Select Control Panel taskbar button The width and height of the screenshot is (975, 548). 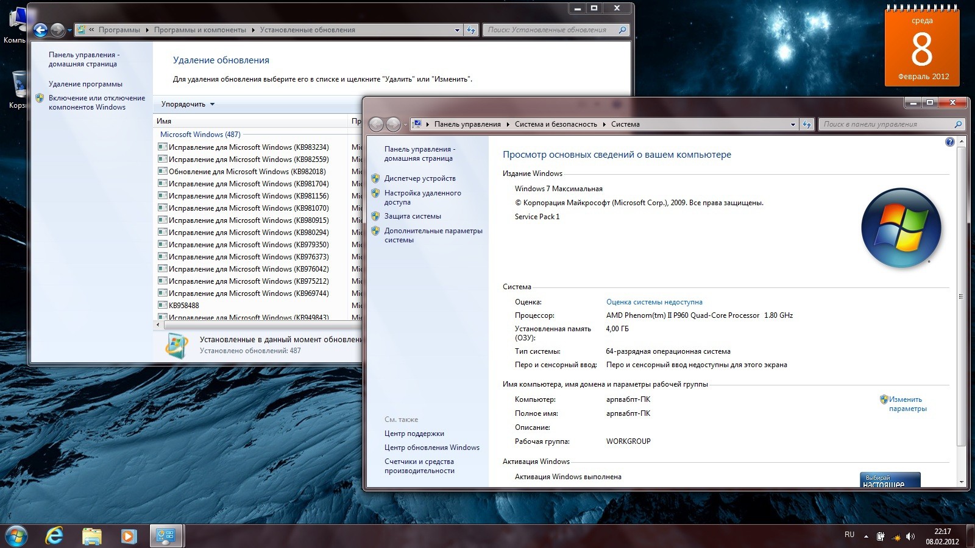pos(166,536)
